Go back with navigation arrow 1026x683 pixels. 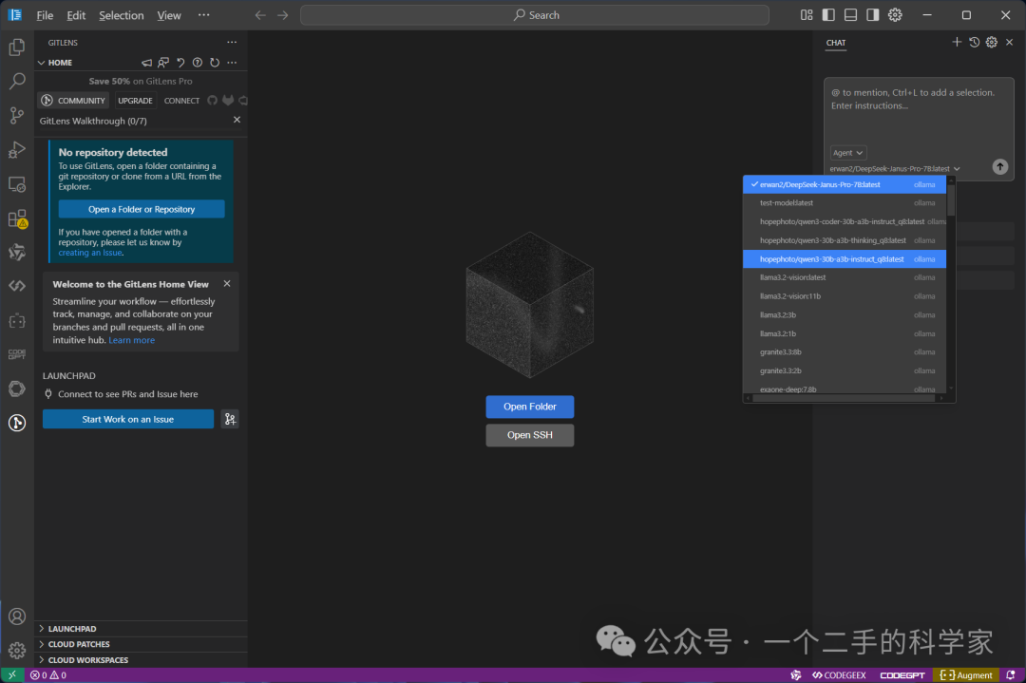pyautogui.click(x=260, y=15)
